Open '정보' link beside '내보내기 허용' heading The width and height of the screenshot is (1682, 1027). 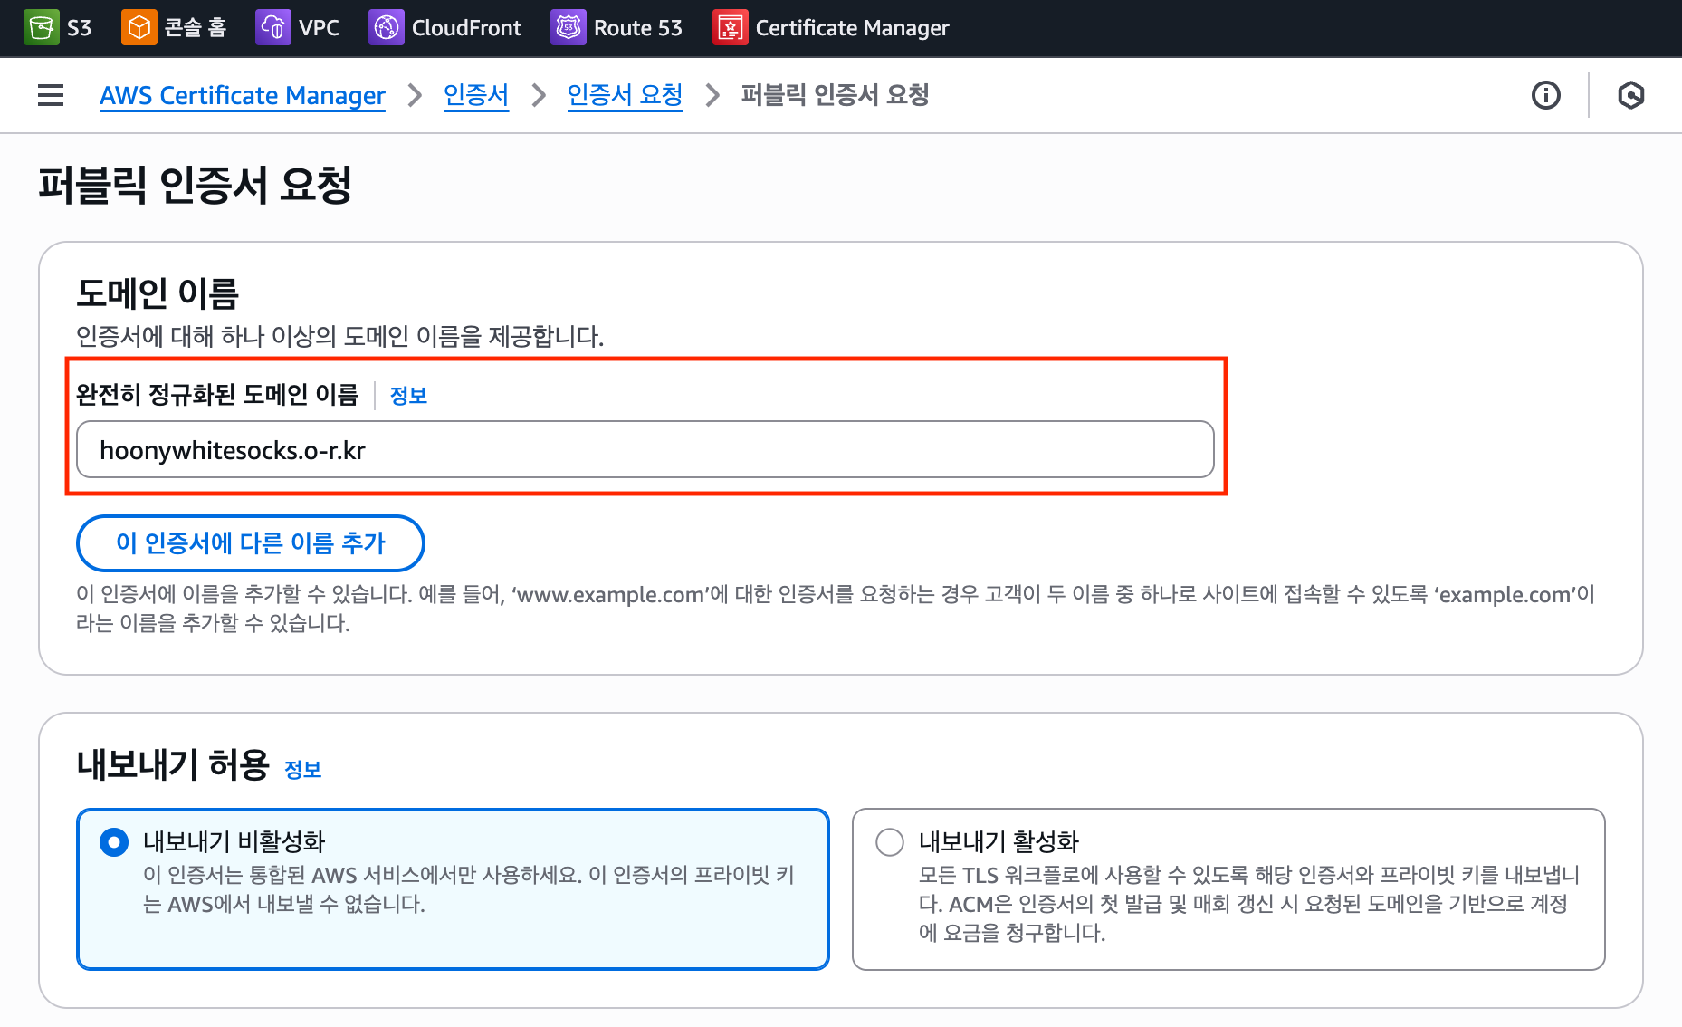tap(302, 770)
